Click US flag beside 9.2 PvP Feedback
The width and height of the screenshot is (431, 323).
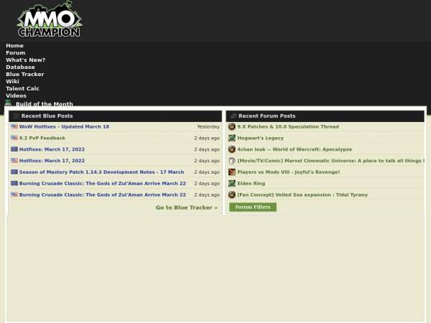pos(14,138)
